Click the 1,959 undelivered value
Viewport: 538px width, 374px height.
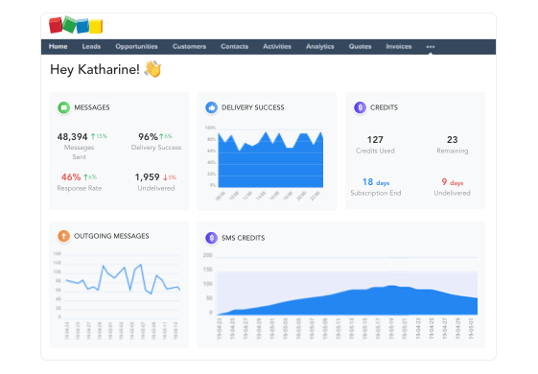coord(147,177)
